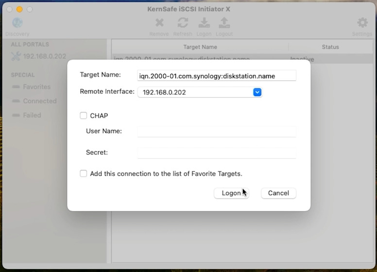Click the Target Name input field
This screenshot has height=272, width=377.
[x=217, y=76]
